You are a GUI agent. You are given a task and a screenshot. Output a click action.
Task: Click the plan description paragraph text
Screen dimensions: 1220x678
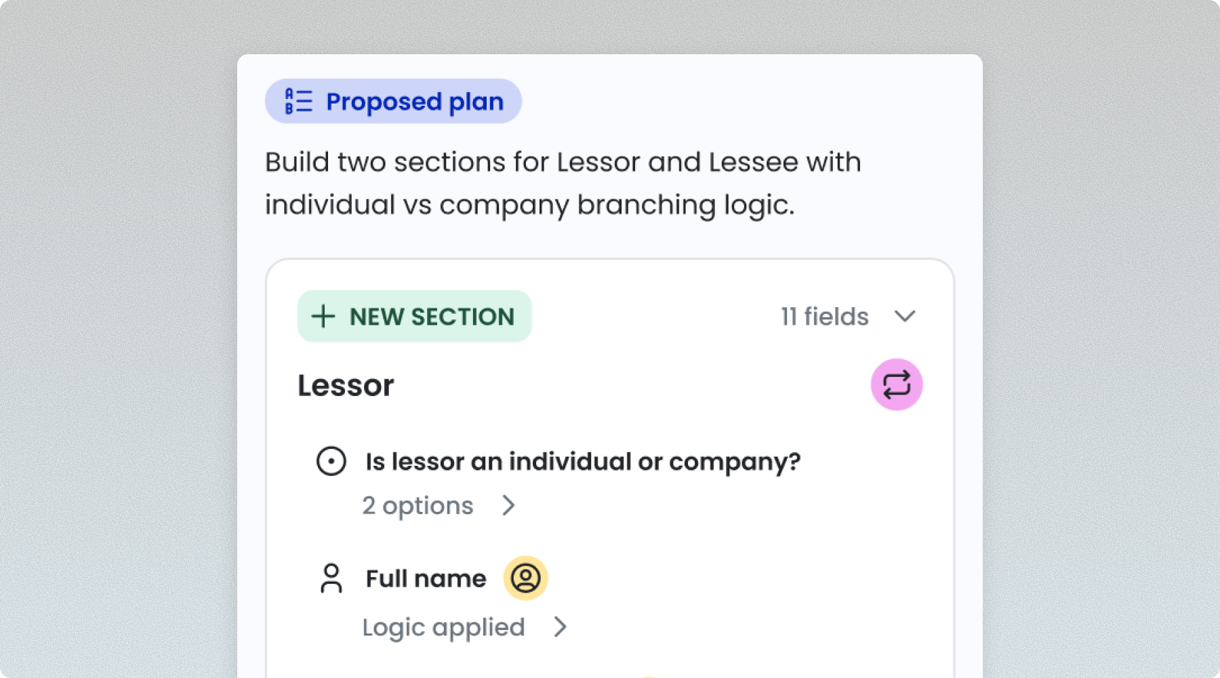[x=563, y=183]
